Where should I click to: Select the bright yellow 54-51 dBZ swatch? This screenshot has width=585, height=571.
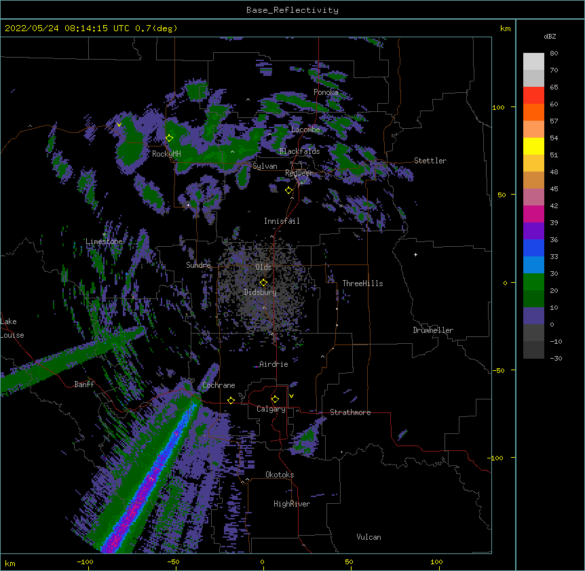[x=533, y=146]
